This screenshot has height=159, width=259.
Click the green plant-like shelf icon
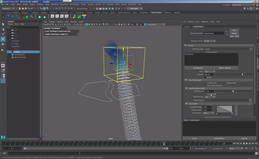point(79,16)
